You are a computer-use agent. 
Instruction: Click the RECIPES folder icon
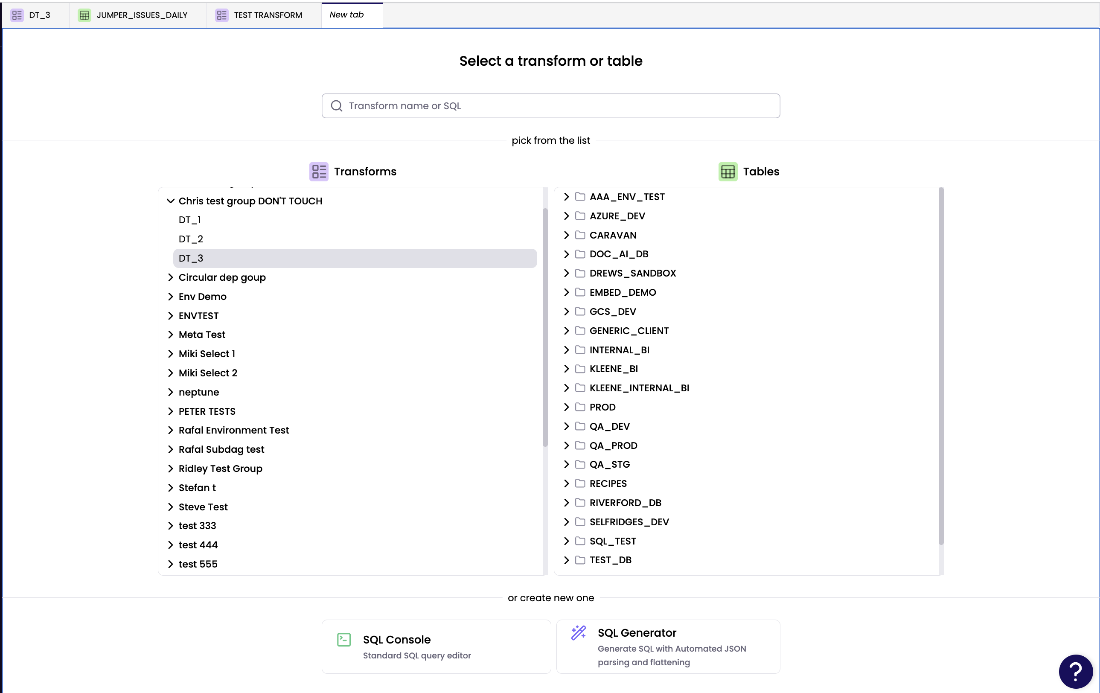point(580,483)
